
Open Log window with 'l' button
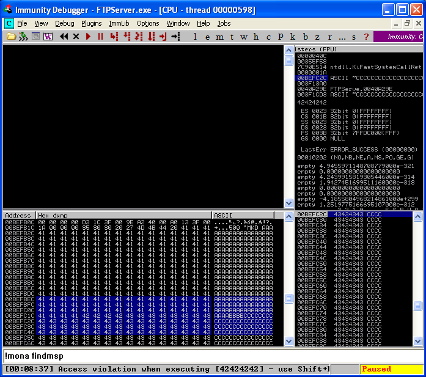195,37
